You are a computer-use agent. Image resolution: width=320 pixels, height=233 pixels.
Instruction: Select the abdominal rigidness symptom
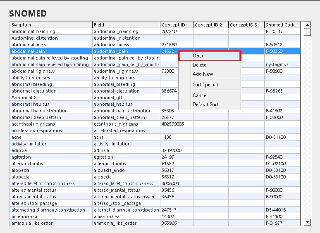(51, 71)
